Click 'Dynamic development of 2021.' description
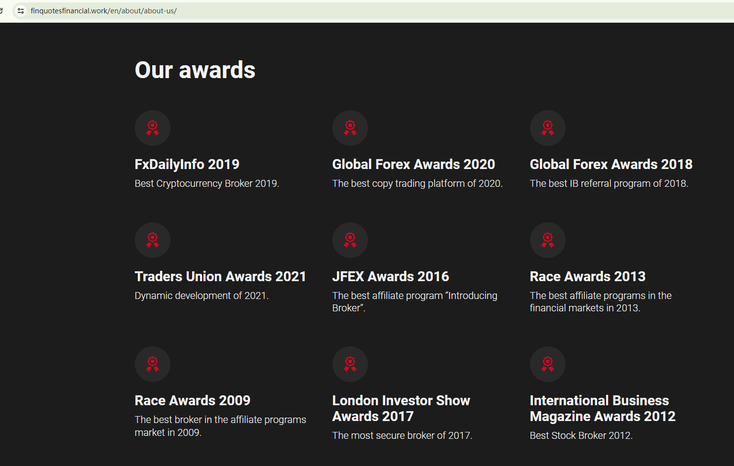This screenshot has width=734, height=466. click(x=202, y=296)
